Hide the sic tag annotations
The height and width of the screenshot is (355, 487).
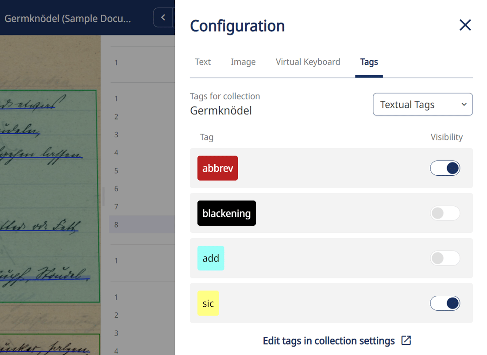click(x=445, y=303)
